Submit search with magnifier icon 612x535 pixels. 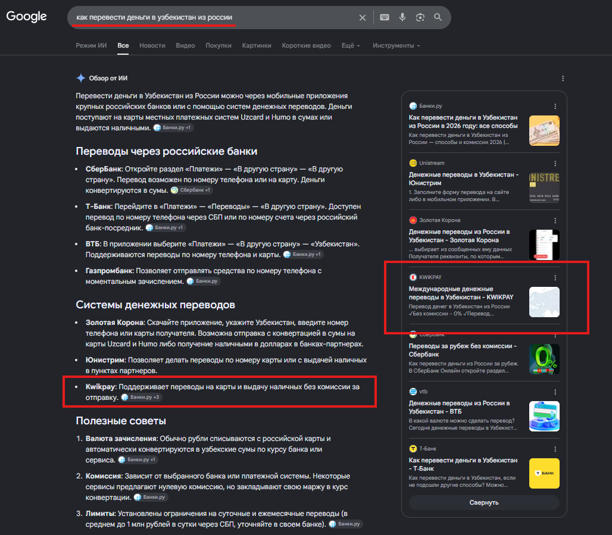438,17
